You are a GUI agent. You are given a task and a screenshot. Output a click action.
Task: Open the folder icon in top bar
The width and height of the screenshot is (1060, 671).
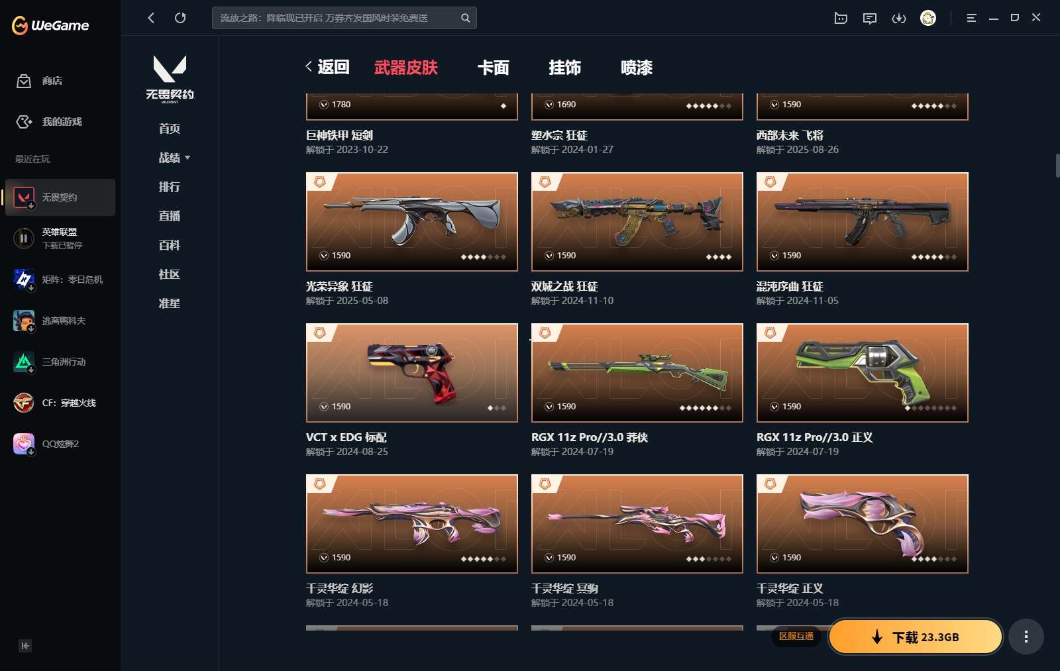(x=841, y=18)
